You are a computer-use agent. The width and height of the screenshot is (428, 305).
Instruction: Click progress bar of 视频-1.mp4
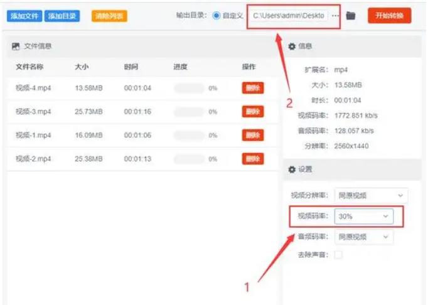pyautogui.click(x=189, y=136)
